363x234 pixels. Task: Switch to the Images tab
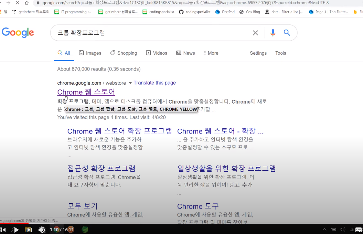point(90,53)
